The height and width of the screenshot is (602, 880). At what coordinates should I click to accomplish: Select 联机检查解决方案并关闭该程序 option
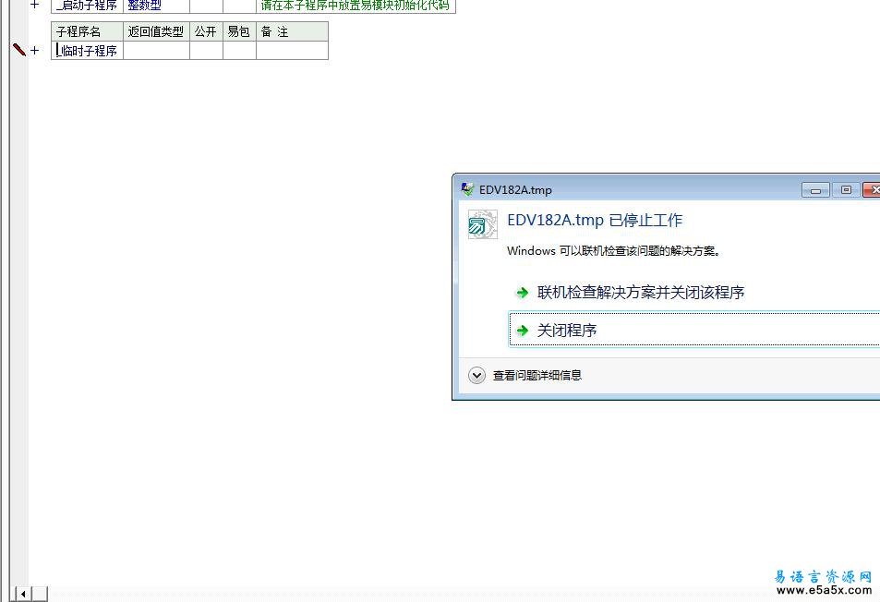tap(641, 293)
